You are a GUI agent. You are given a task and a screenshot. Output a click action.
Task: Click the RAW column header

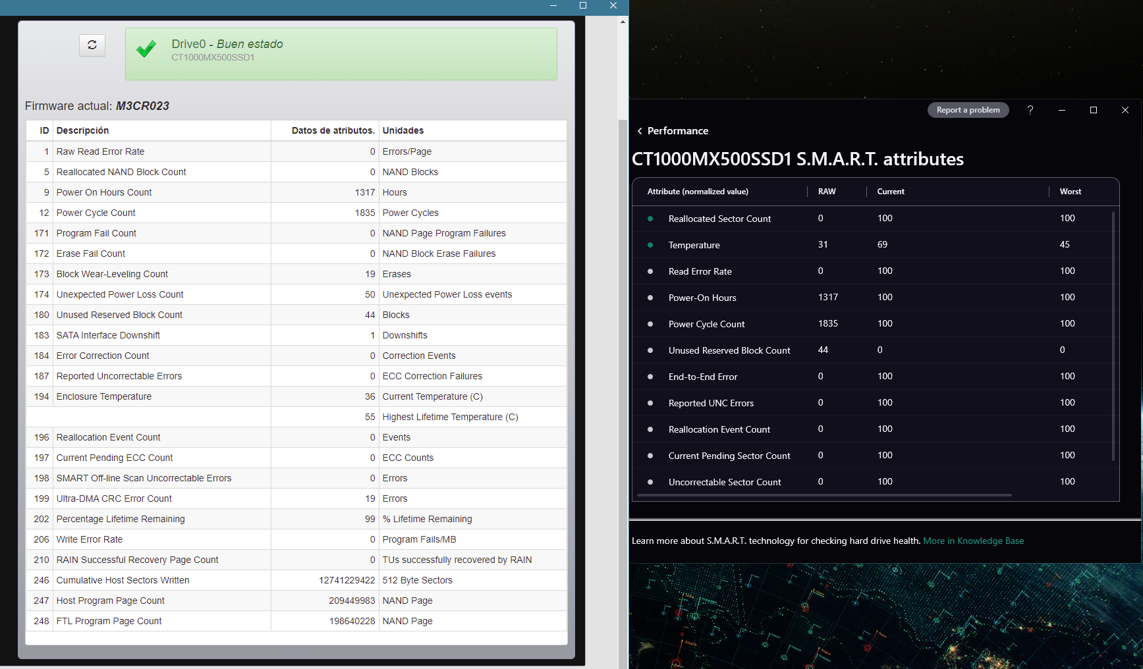[x=827, y=192]
